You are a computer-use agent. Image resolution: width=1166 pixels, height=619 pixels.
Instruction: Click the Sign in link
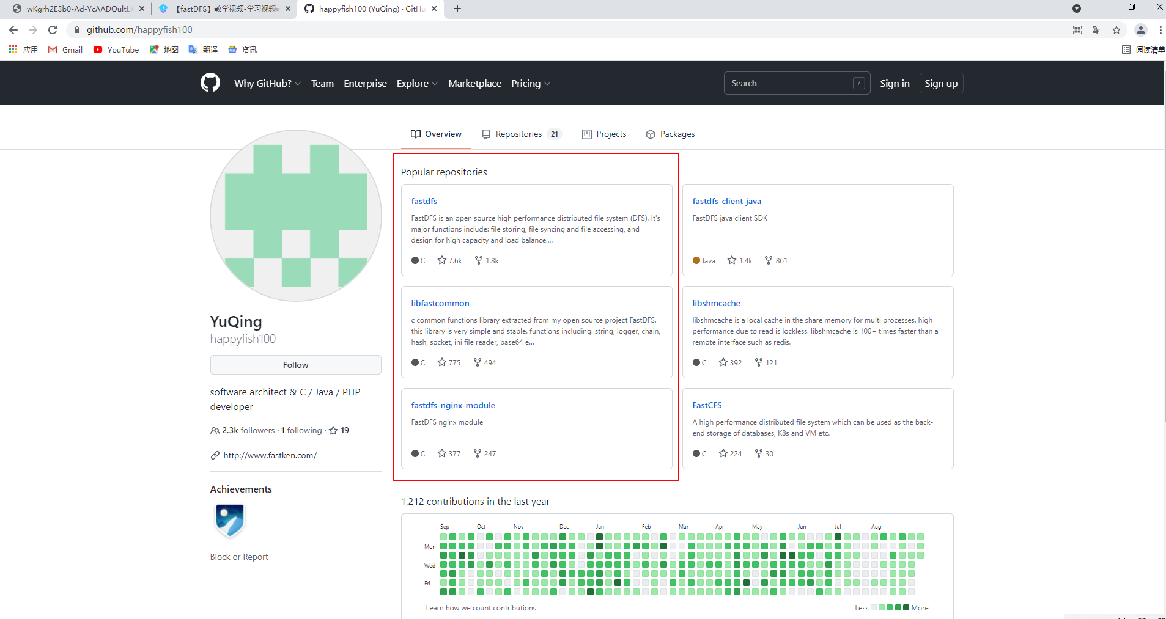click(x=895, y=83)
